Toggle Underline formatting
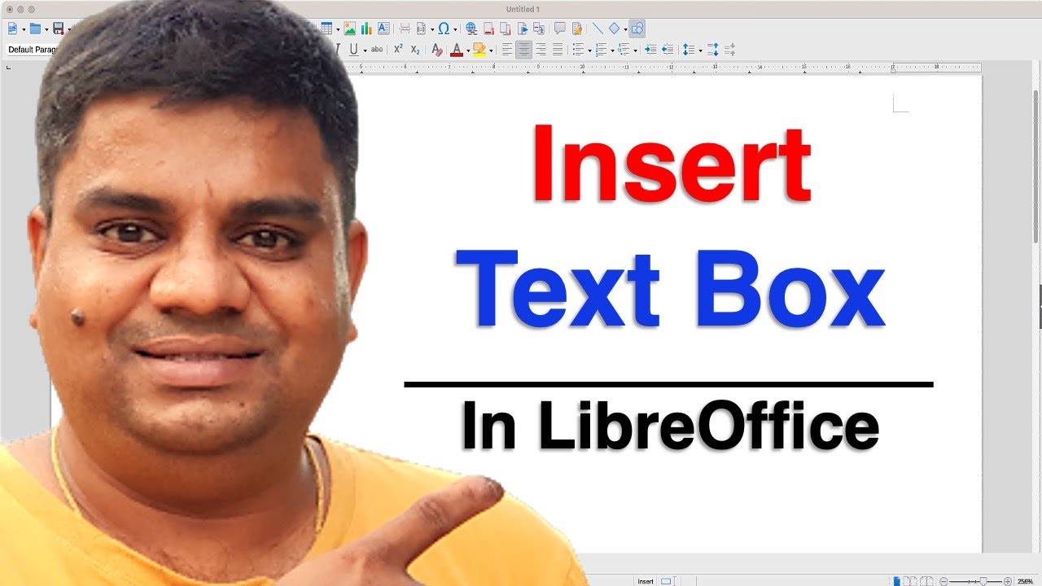 (353, 50)
